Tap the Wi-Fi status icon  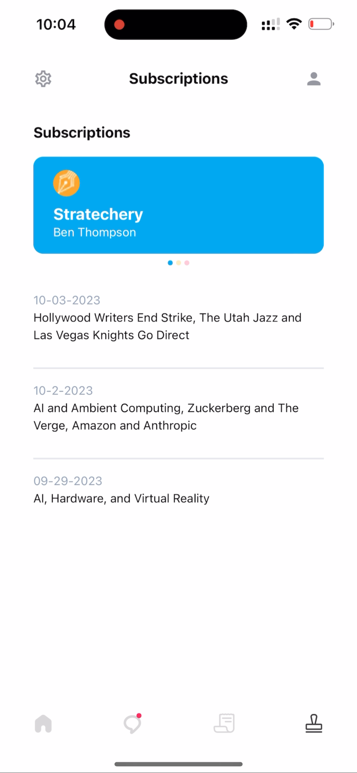click(294, 24)
